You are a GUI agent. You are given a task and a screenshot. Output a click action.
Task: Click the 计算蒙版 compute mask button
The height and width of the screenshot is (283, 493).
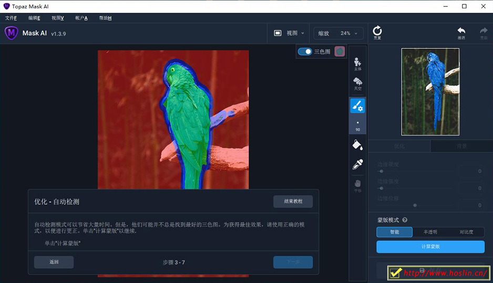[430, 247]
